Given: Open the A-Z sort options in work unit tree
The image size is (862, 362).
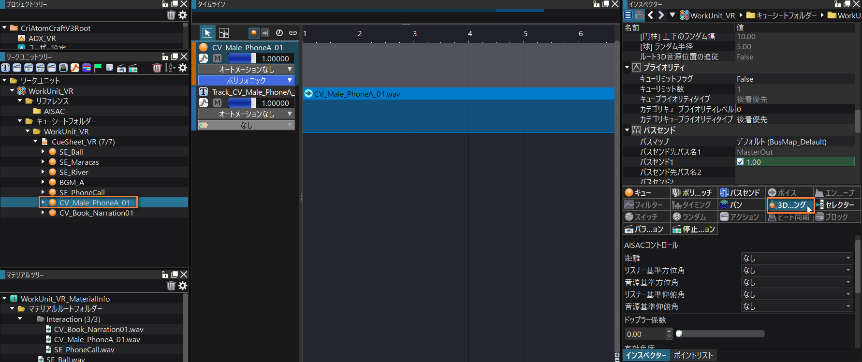Looking at the screenshot, I should coord(170,68).
